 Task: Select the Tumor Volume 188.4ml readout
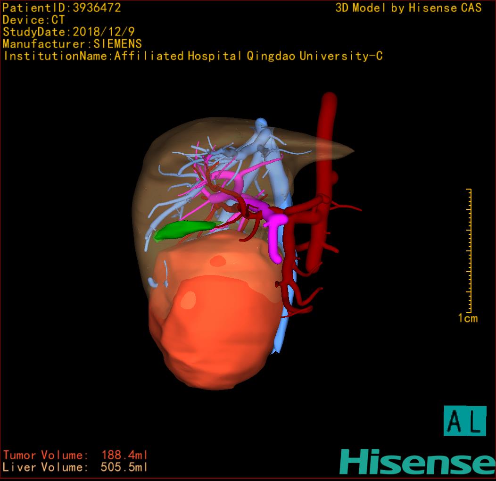(x=75, y=455)
